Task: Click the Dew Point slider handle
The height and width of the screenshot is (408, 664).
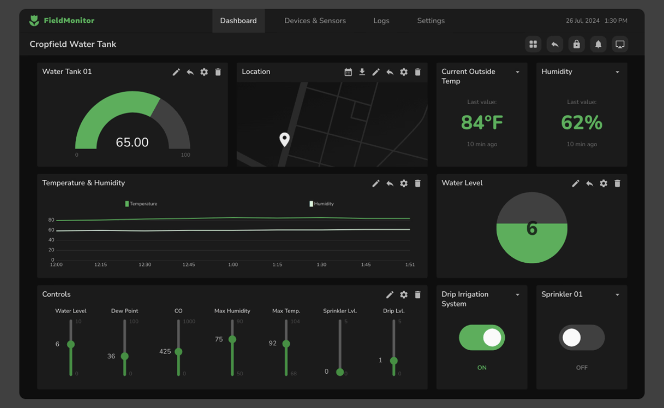Action: [125, 356]
